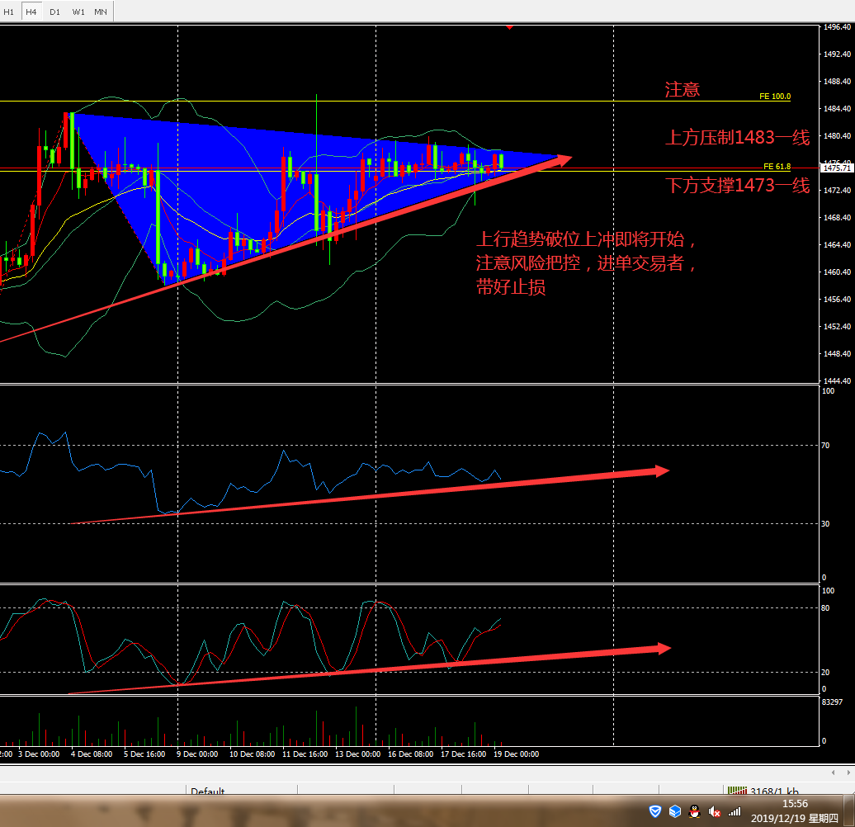Screen dimensions: 855x827
Task: Click the 1496.40 price axis label
Action: 837,26
